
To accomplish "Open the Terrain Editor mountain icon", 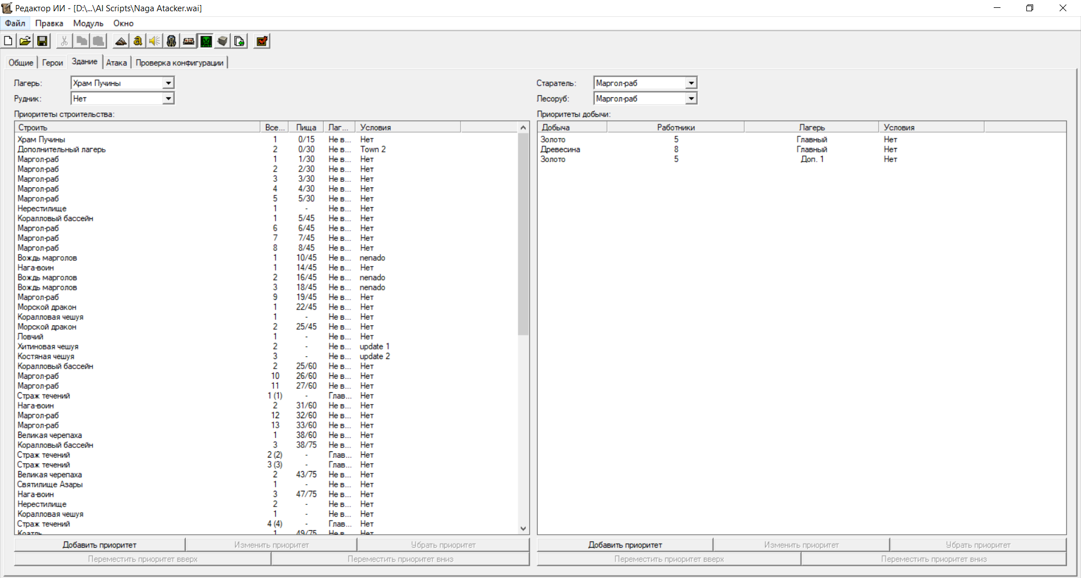I will 120,41.
